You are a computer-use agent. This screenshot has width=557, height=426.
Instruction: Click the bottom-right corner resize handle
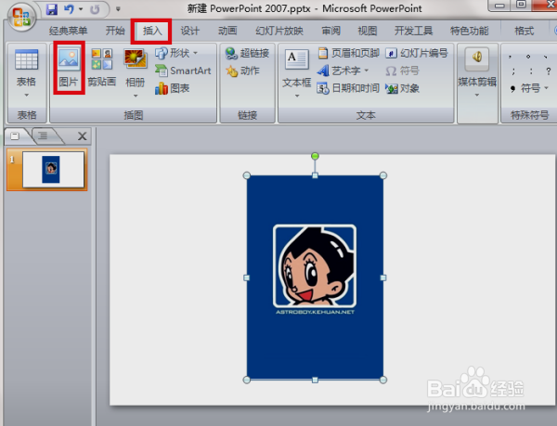tap(382, 380)
